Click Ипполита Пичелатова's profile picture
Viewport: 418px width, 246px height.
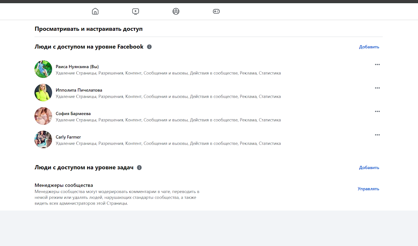coord(43,93)
